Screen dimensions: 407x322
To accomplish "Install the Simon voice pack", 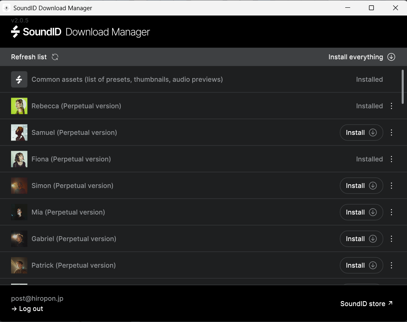I will click(x=361, y=186).
